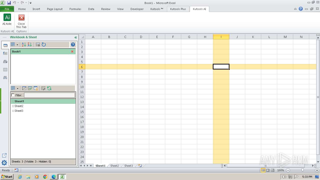Screen dimensions: 320x180
Task: Close Book1 with the red X
Action: [72, 51]
